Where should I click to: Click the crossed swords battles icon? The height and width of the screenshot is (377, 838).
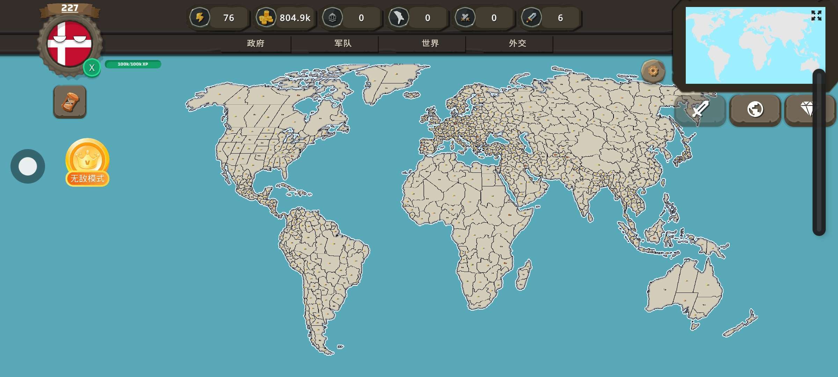pyautogui.click(x=465, y=17)
